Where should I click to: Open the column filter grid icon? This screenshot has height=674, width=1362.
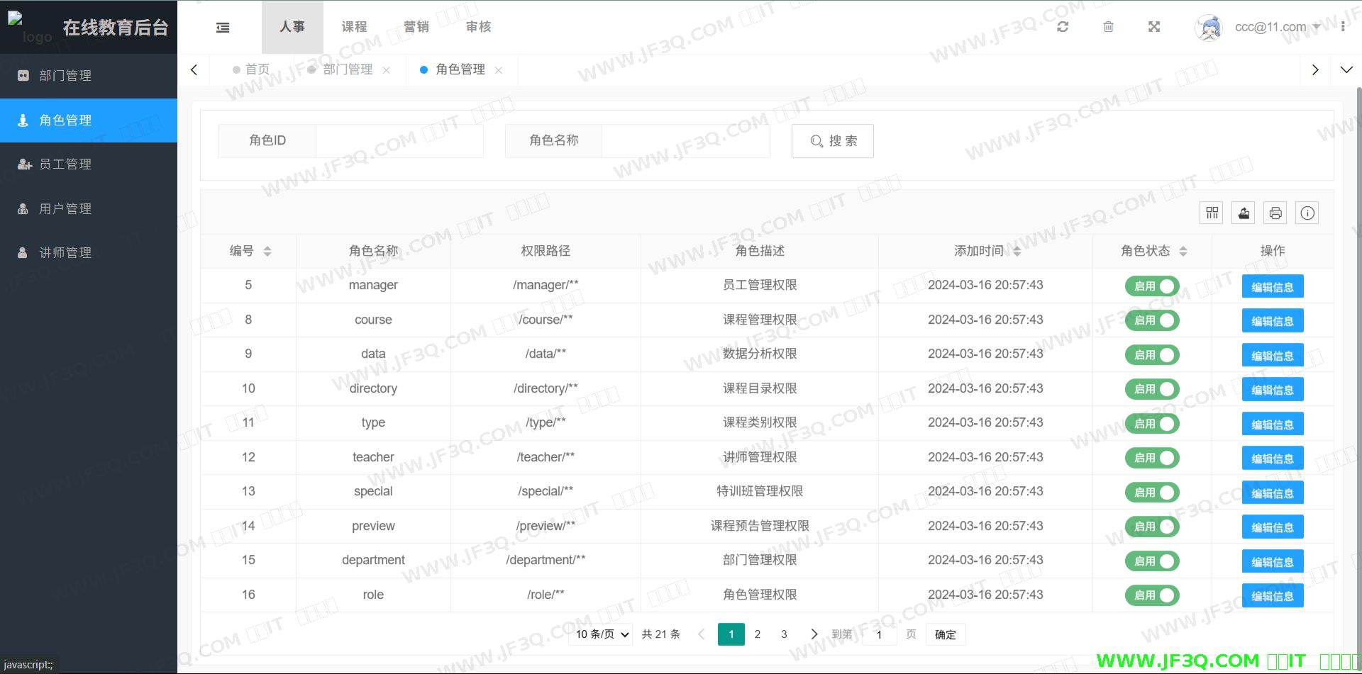1212,213
